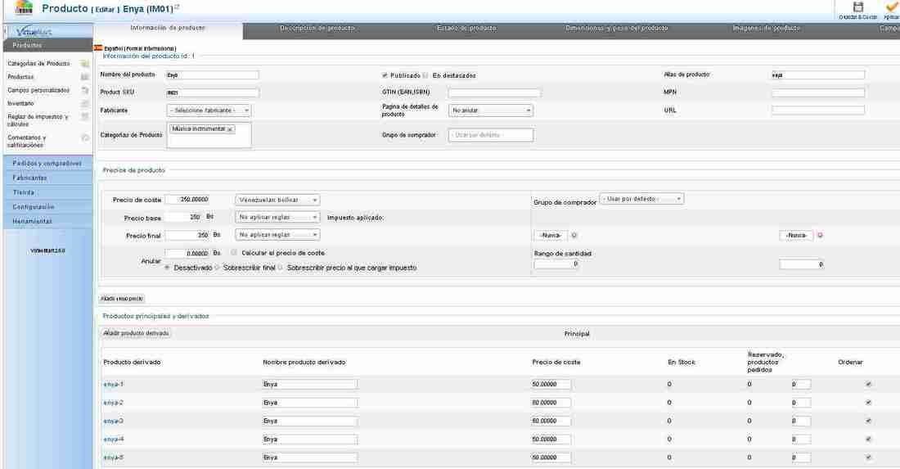Click the icon beside Inventario in the sidebar
The image size is (900, 469).
click(85, 104)
